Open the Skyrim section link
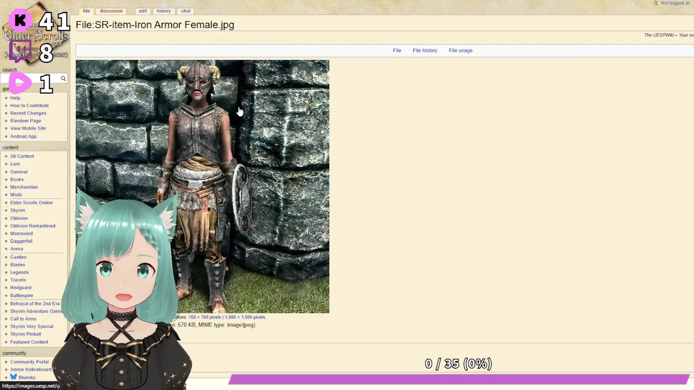Screen dimensions: 694x390 coord(17,210)
